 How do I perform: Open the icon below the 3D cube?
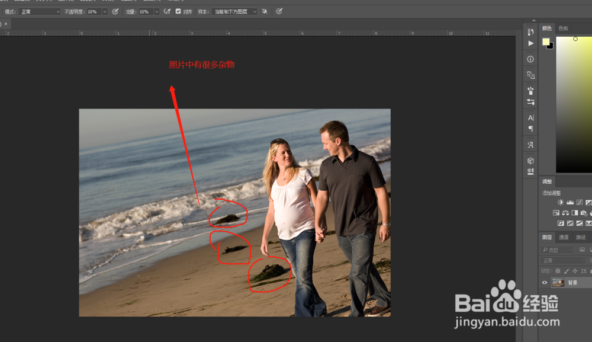(530, 171)
